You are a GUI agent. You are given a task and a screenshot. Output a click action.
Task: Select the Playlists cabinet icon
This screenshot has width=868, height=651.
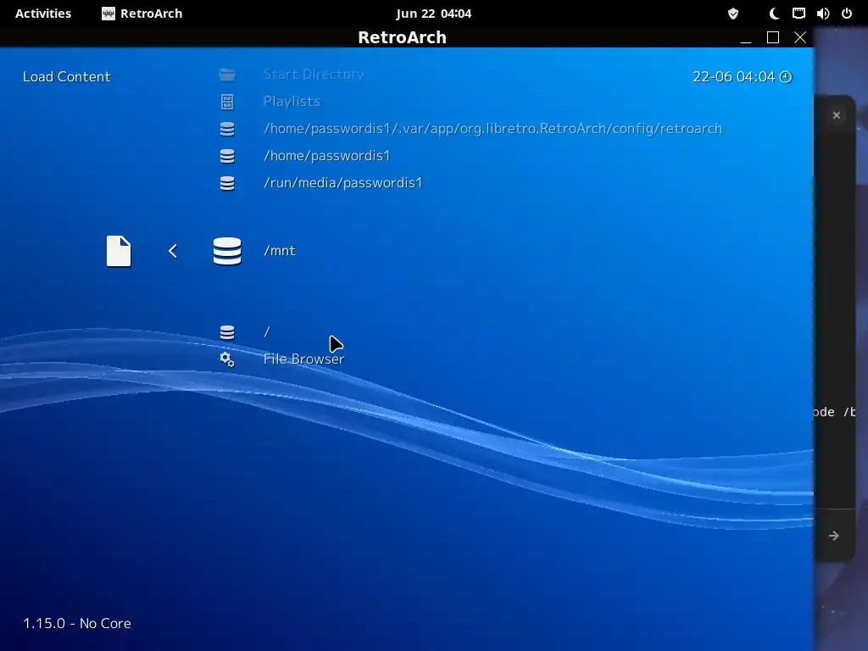coord(227,102)
